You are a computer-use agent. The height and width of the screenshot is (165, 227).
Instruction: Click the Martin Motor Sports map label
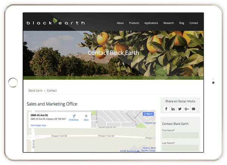click(149, 149)
